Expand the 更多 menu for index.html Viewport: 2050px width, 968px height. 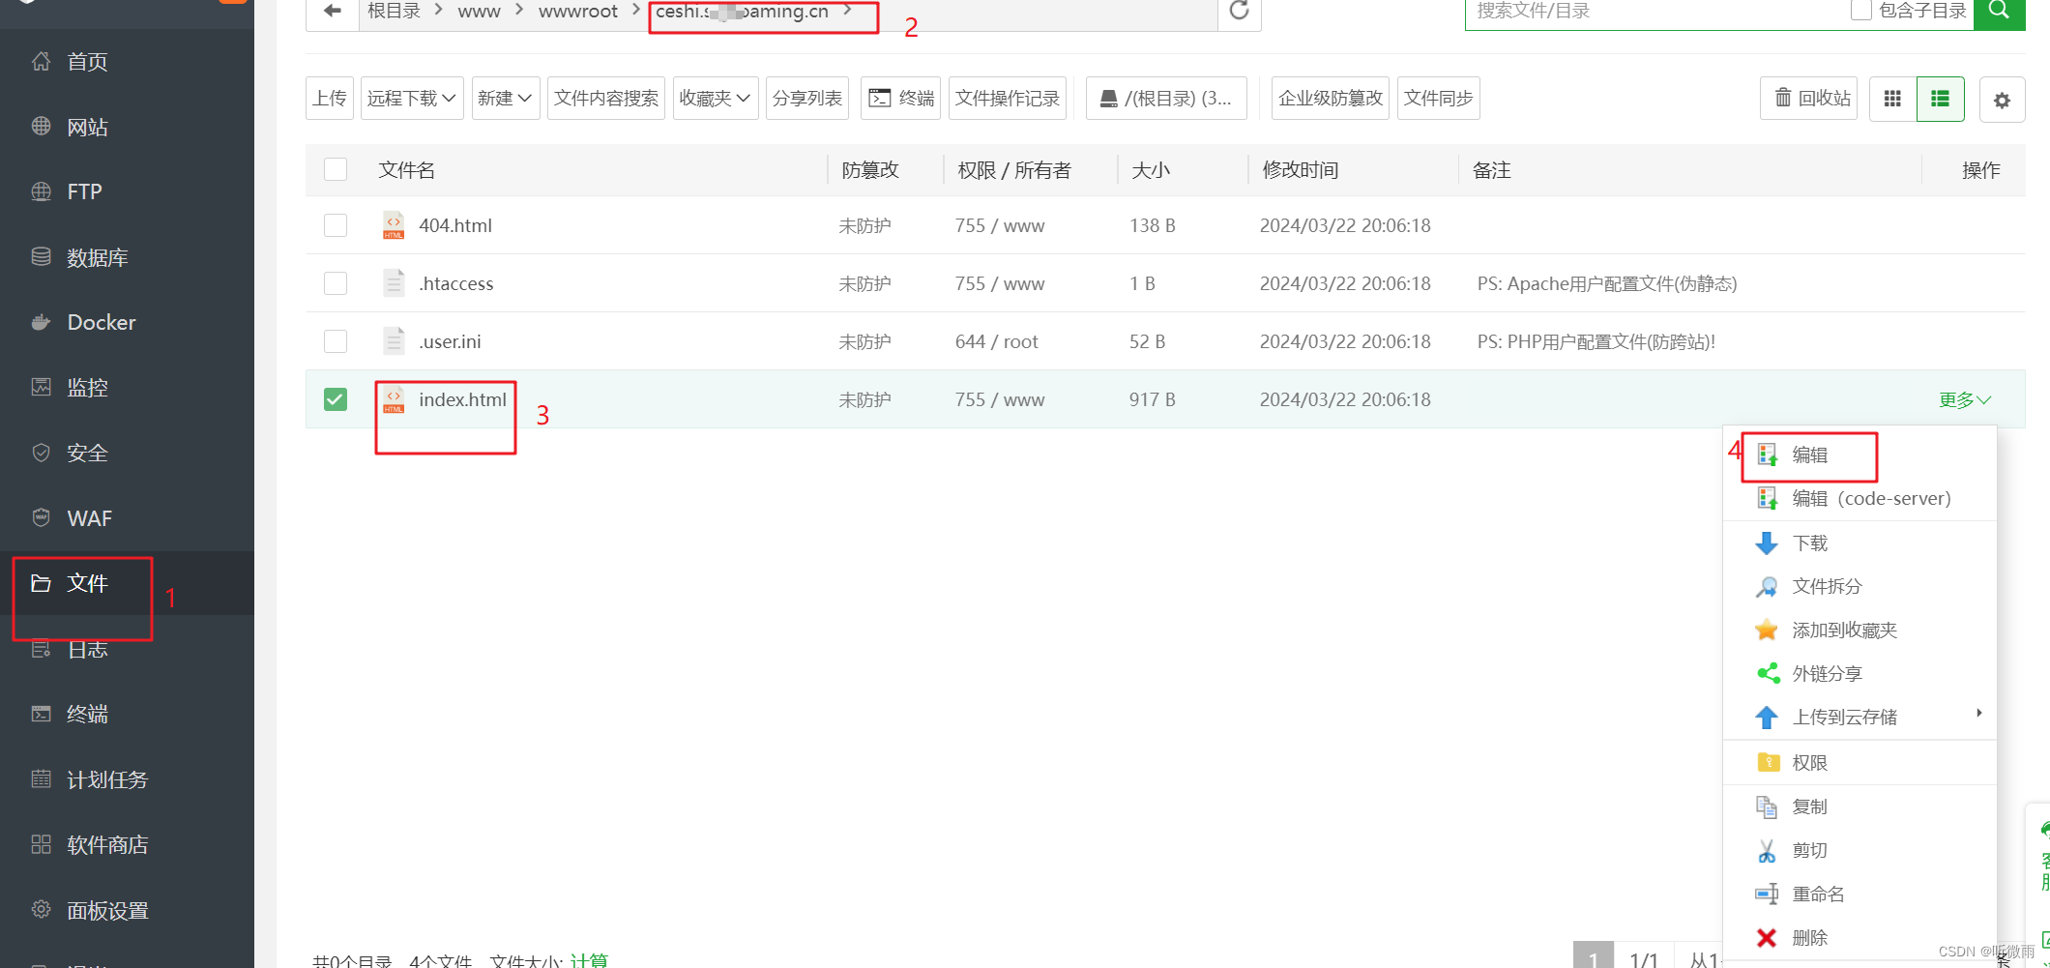coord(1965,399)
